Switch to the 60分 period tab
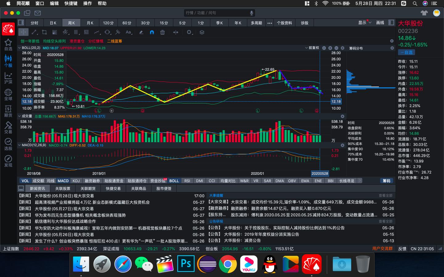The height and width of the screenshot is (277, 444). click(x=127, y=23)
